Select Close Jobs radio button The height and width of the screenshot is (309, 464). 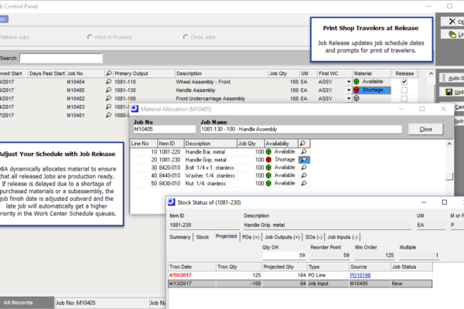tap(186, 37)
